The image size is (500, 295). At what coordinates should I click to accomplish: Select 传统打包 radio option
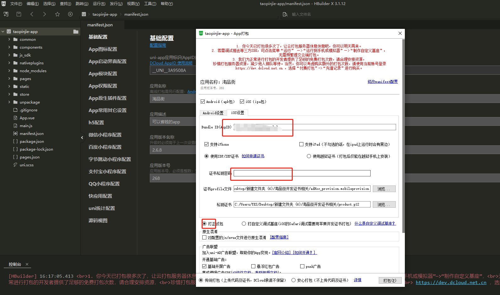[201, 280]
